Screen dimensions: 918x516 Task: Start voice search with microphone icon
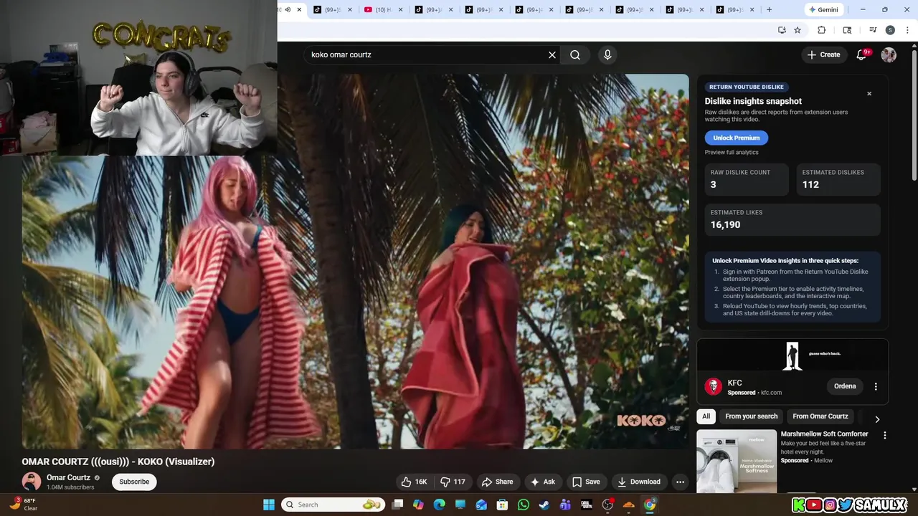pos(607,54)
